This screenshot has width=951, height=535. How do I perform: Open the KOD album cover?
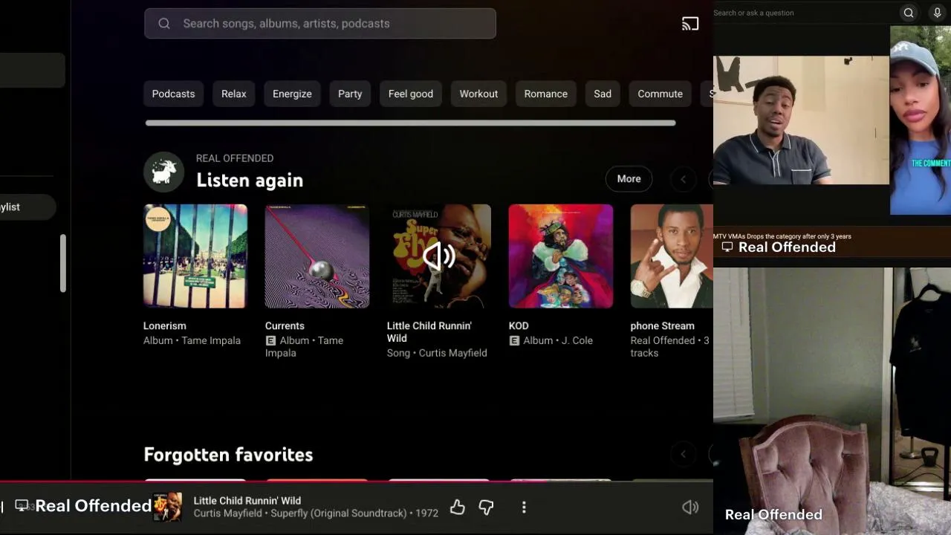tap(561, 256)
